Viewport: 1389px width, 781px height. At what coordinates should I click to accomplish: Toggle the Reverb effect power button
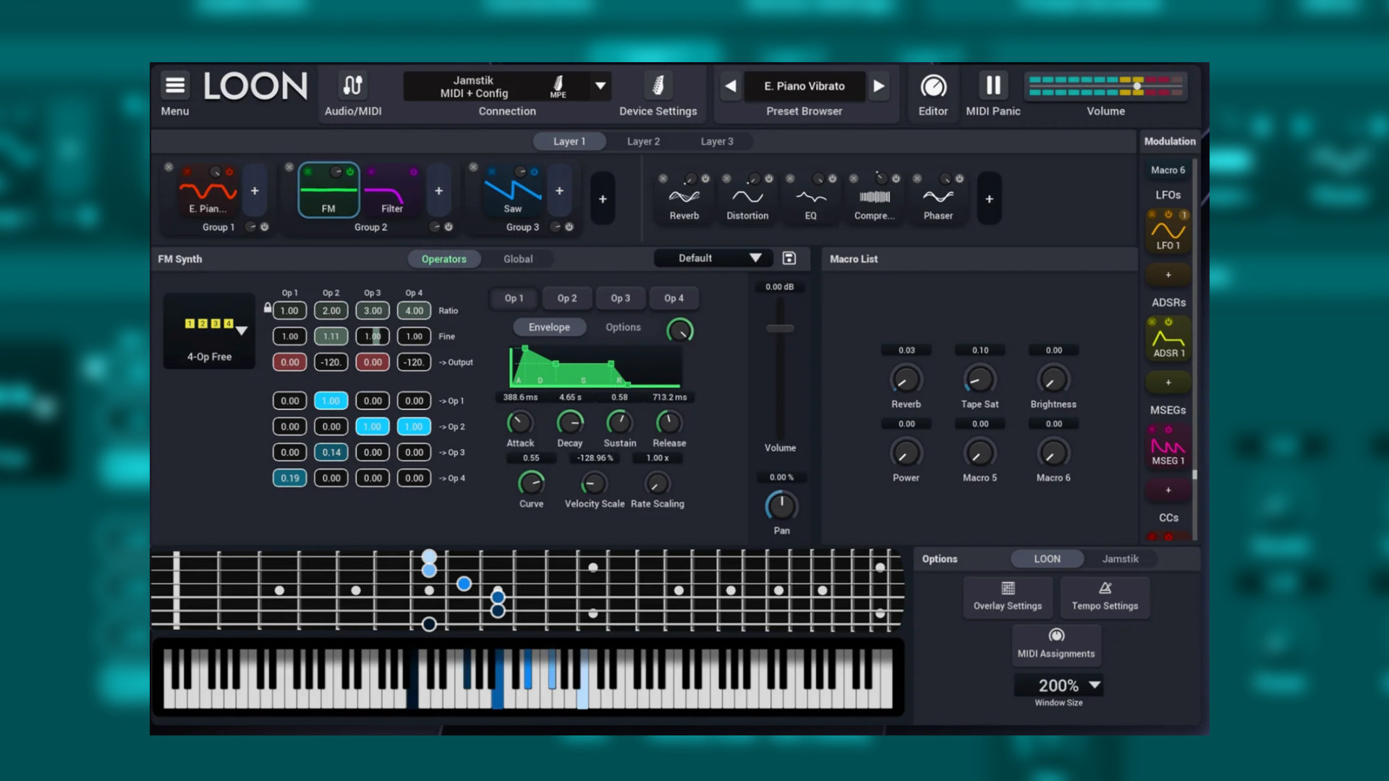[705, 178]
